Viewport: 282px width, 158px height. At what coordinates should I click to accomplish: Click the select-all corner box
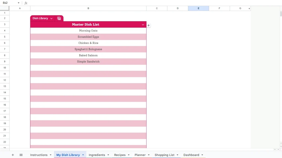click(4, 8)
